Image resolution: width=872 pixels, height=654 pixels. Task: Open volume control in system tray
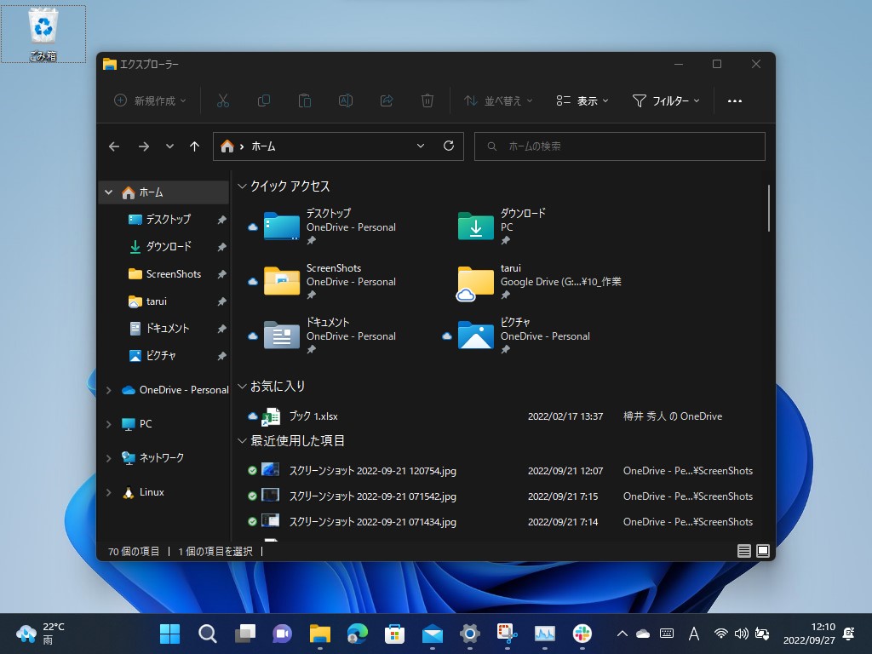tap(741, 634)
